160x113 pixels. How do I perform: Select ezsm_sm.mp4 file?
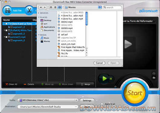click(71, 44)
